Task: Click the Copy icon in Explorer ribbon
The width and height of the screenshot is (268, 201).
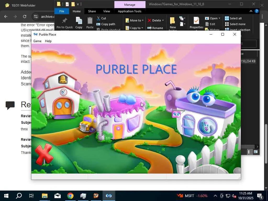Action: (x=79, y=21)
